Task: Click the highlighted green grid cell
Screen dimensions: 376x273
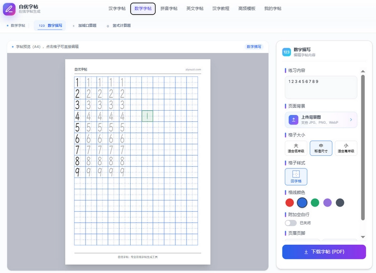Action: click(x=147, y=116)
